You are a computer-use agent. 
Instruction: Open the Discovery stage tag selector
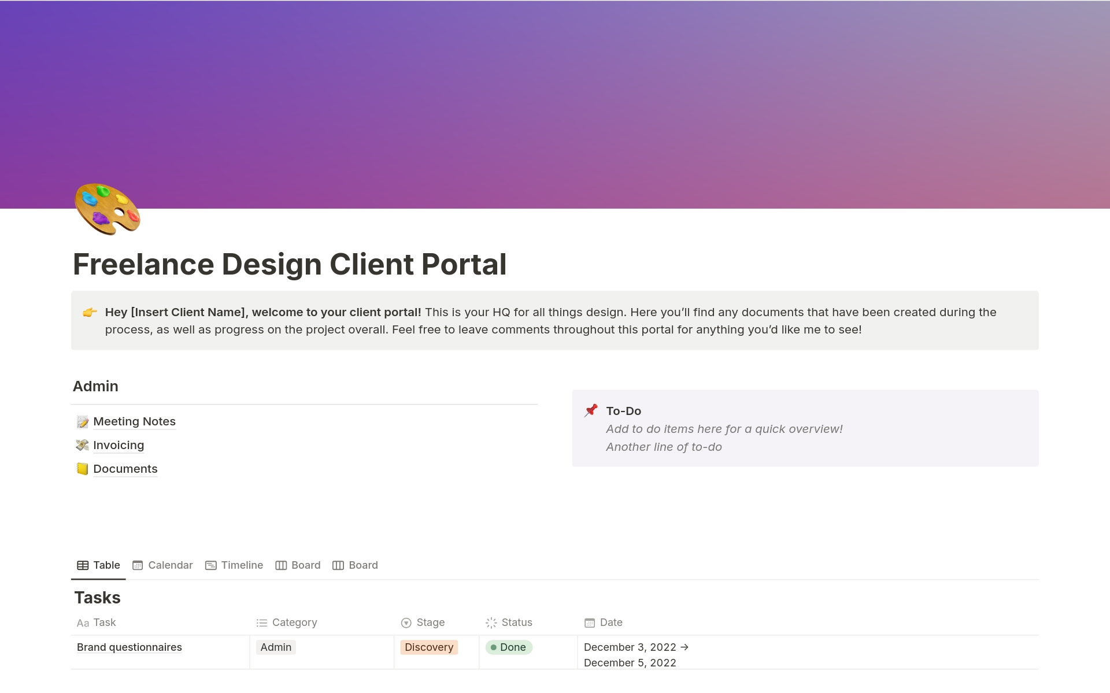[428, 647]
